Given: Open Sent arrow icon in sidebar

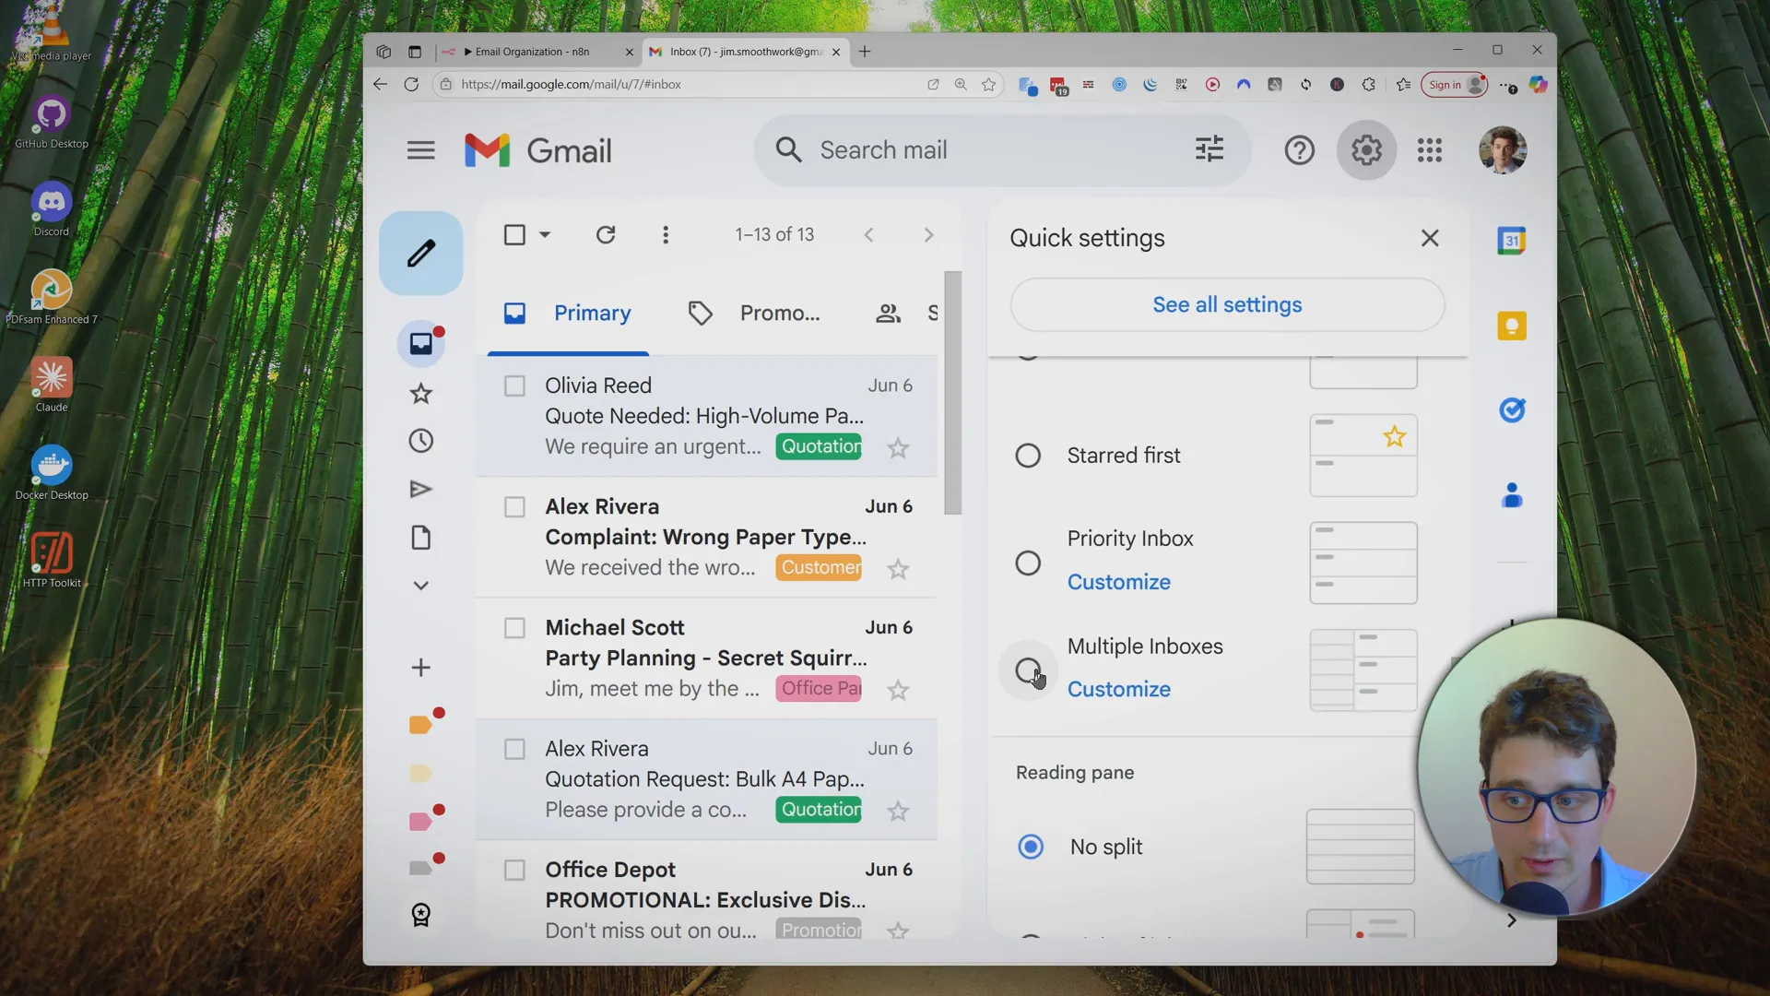Looking at the screenshot, I should tap(421, 489).
